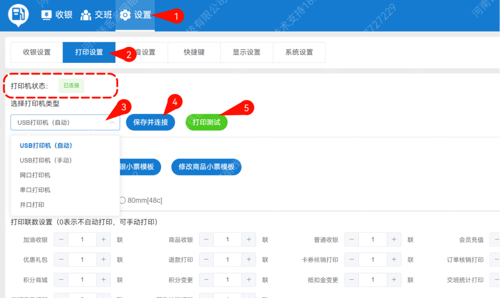Decrease 积分商城 print copies
This screenshot has width=500, height=298.
[61, 280]
